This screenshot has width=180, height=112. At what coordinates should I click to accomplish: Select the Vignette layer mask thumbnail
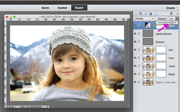point(161,27)
